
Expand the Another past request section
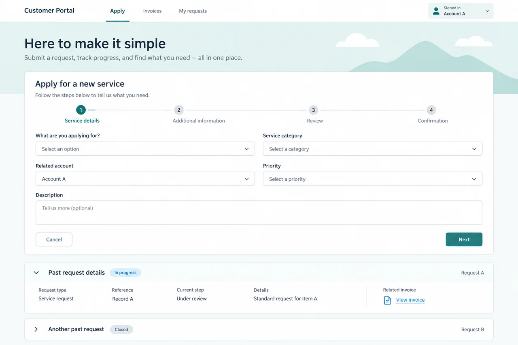(x=36, y=329)
